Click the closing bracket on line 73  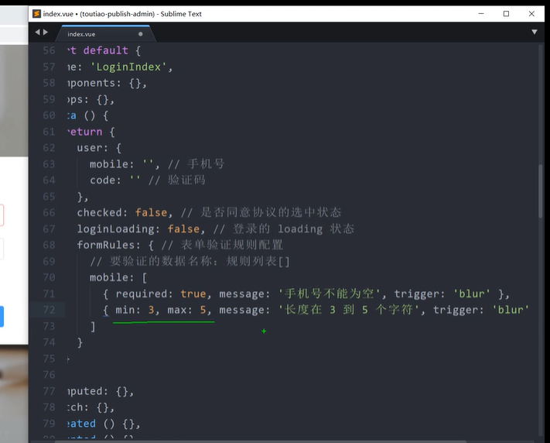pos(93,326)
